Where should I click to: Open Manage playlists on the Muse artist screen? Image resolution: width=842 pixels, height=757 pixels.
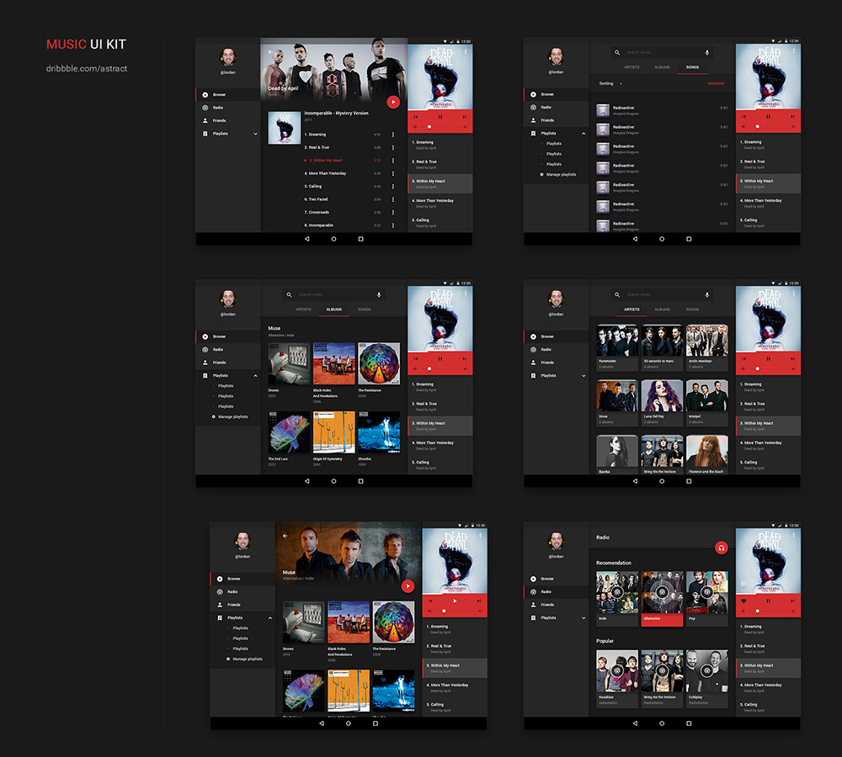[x=244, y=659]
